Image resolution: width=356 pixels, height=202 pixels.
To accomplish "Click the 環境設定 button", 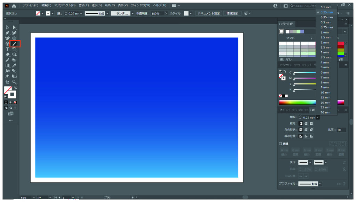I will [232, 14].
